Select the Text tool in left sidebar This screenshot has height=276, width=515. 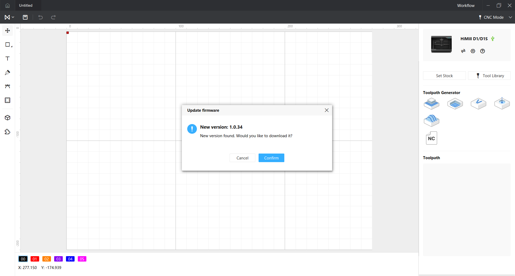tap(8, 59)
